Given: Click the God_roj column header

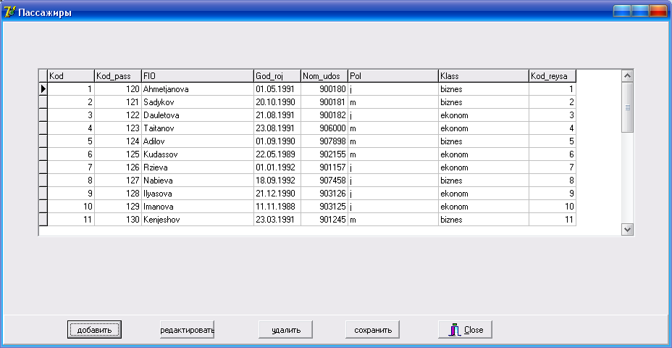Looking at the screenshot, I should pyautogui.click(x=277, y=76).
